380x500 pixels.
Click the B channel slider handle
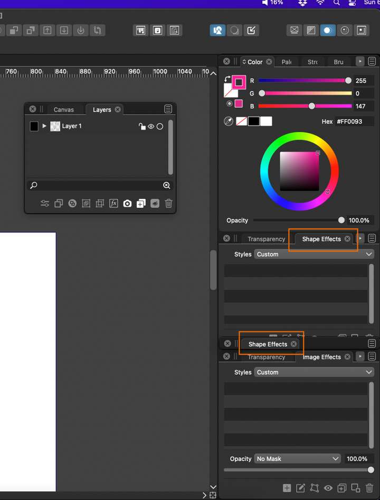(x=312, y=106)
